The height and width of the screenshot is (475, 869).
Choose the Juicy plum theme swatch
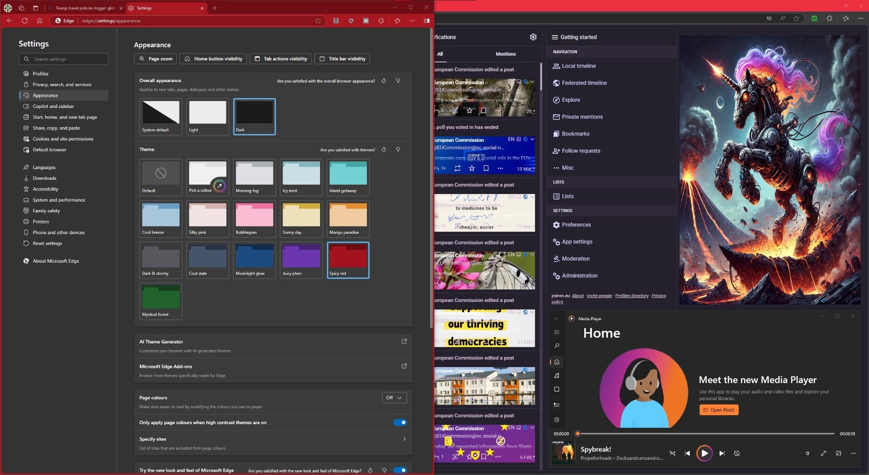[301, 260]
